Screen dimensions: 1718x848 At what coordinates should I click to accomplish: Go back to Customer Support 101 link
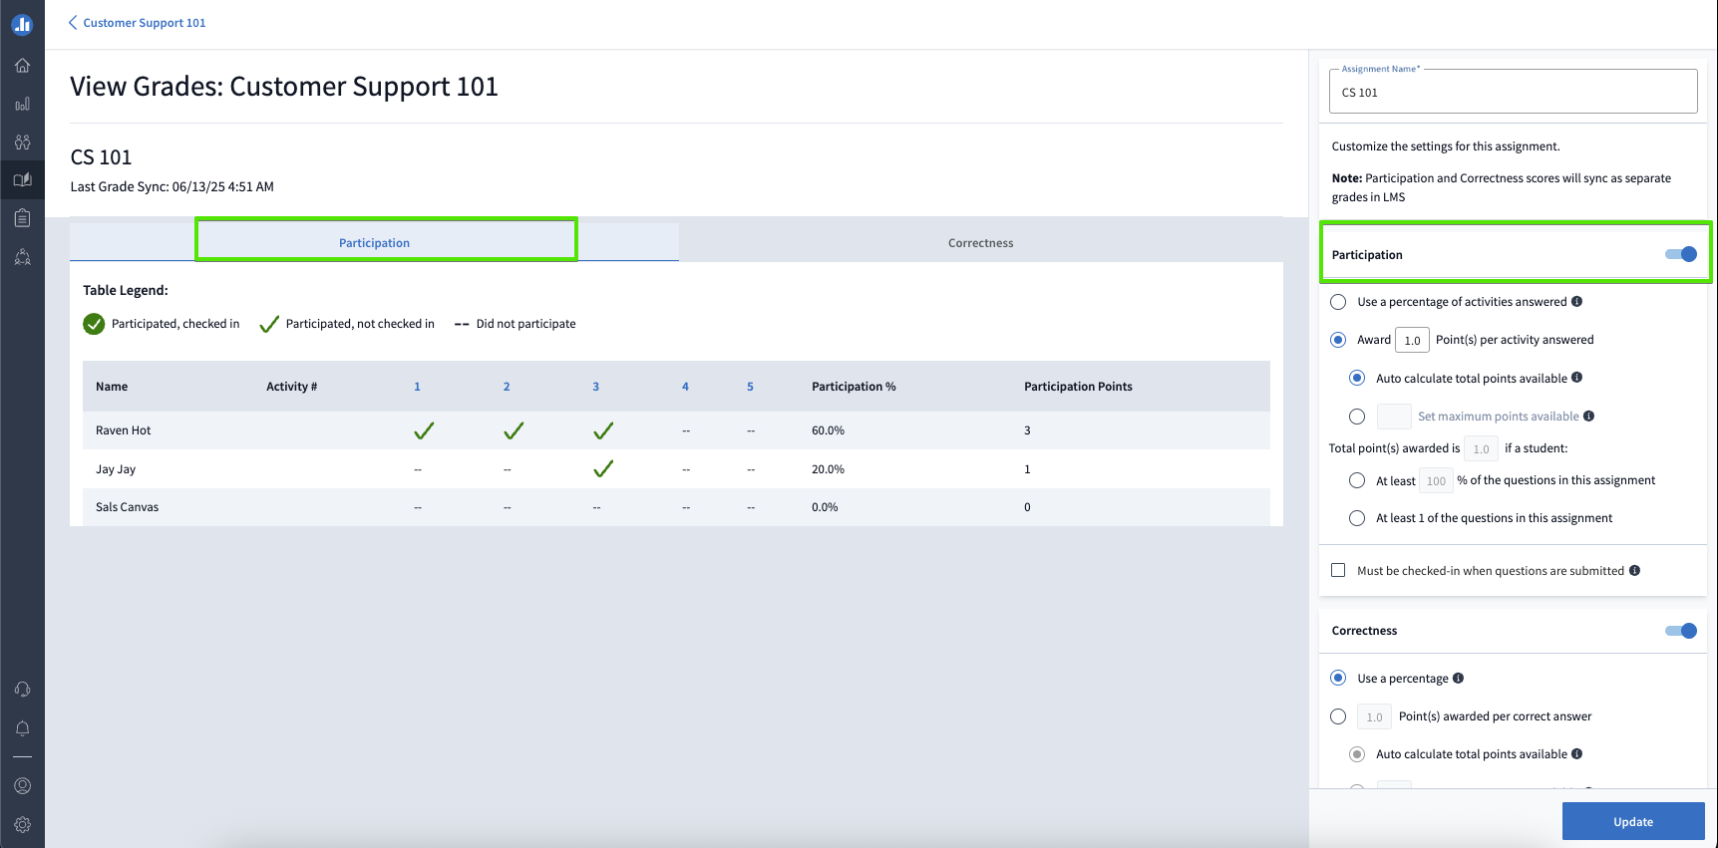[x=145, y=23]
